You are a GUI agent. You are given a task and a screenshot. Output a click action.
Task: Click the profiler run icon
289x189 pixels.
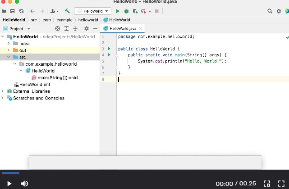pyautogui.click(x=143, y=11)
